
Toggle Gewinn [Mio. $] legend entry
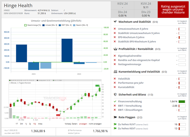[80, 25]
